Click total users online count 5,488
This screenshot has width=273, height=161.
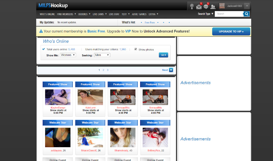(71, 49)
